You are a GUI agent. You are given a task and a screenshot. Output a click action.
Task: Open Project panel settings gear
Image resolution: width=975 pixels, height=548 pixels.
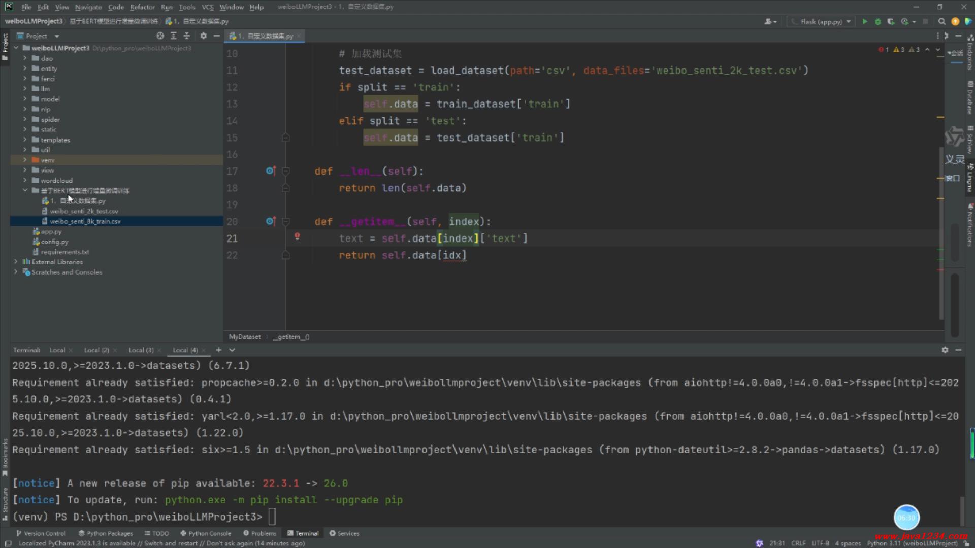(203, 36)
